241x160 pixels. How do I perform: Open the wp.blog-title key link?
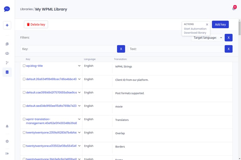point(34,66)
